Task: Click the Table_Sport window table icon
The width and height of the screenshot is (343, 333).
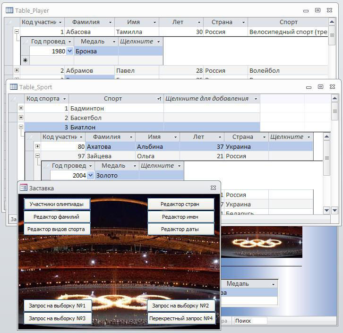Action: pos(14,87)
